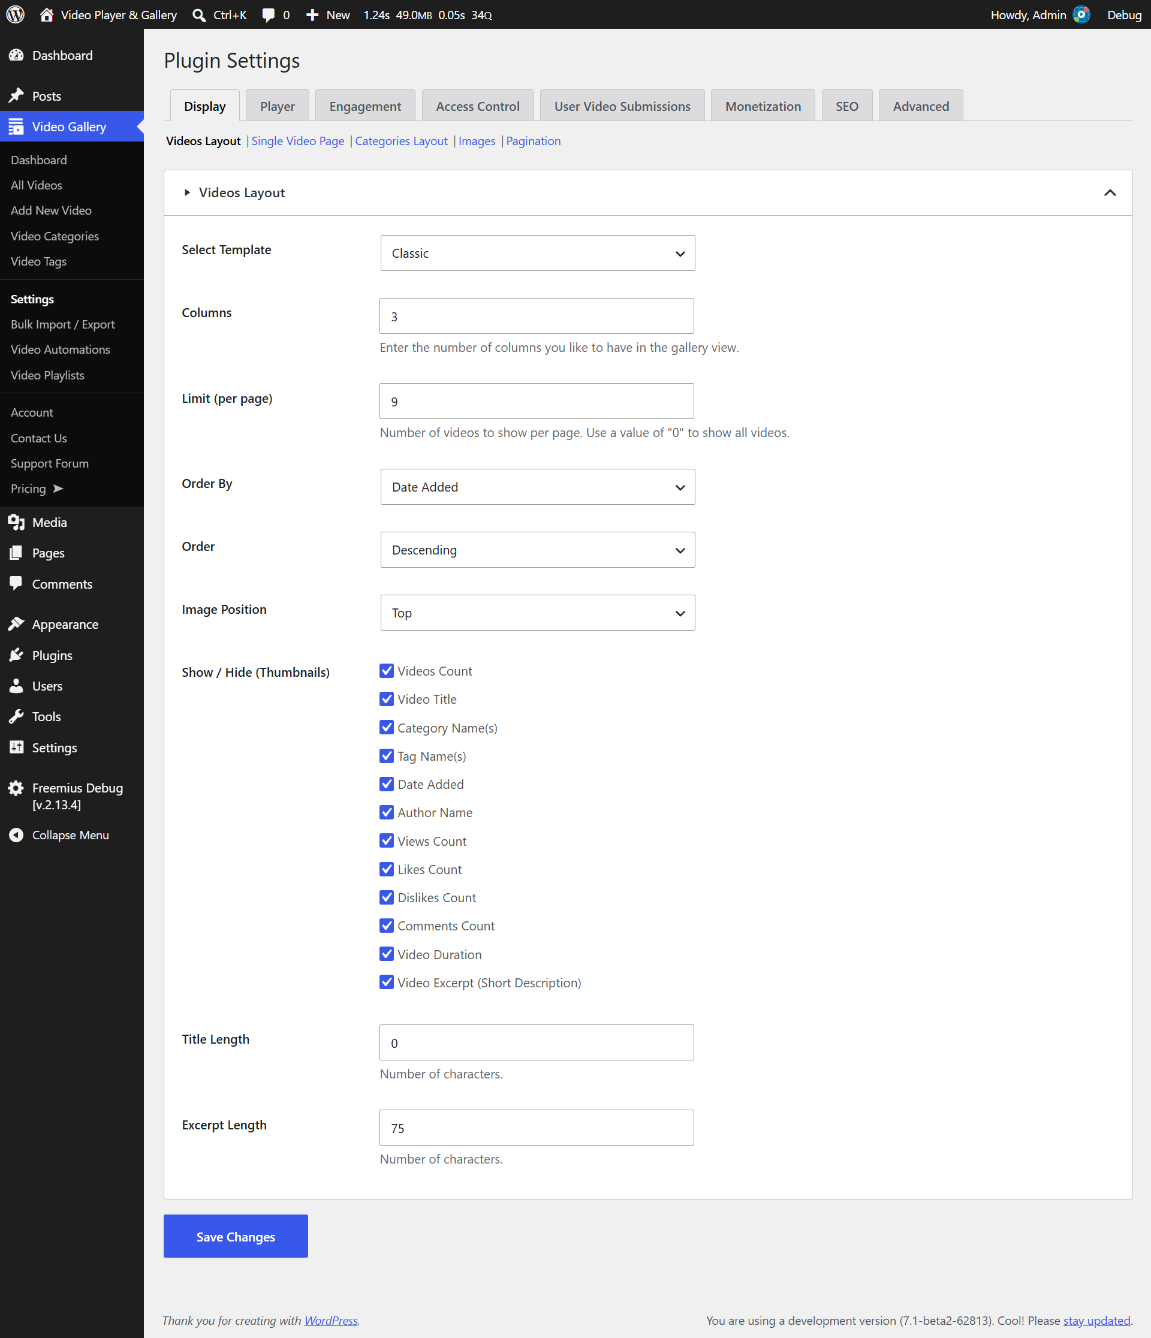Go to Categories Layout section link
The height and width of the screenshot is (1338, 1151).
pyautogui.click(x=401, y=141)
